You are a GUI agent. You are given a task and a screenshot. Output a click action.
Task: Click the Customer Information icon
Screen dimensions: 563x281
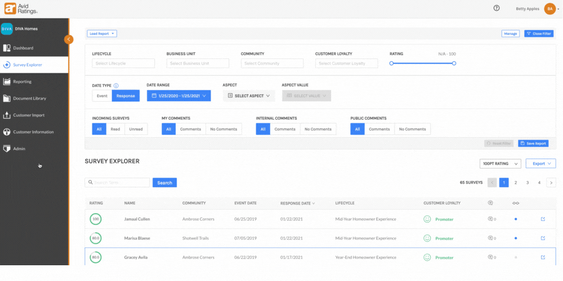pos(6,132)
